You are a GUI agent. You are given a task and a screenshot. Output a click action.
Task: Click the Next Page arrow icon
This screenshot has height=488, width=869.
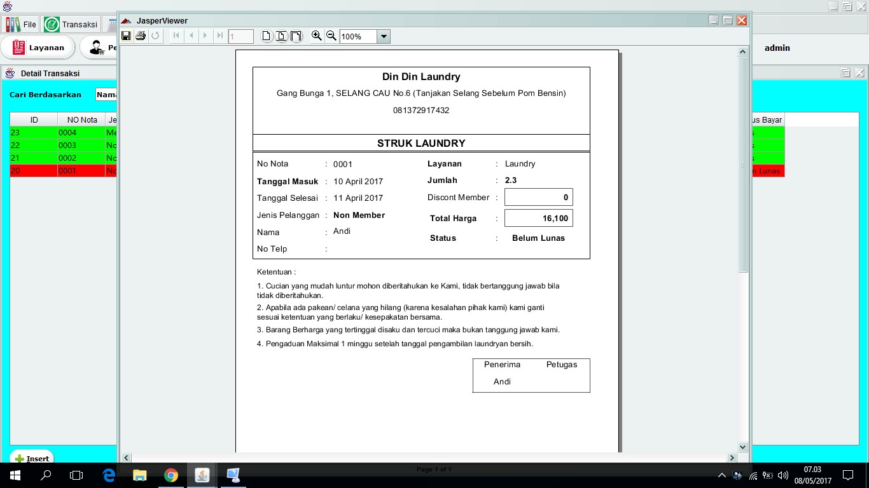click(x=205, y=36)
